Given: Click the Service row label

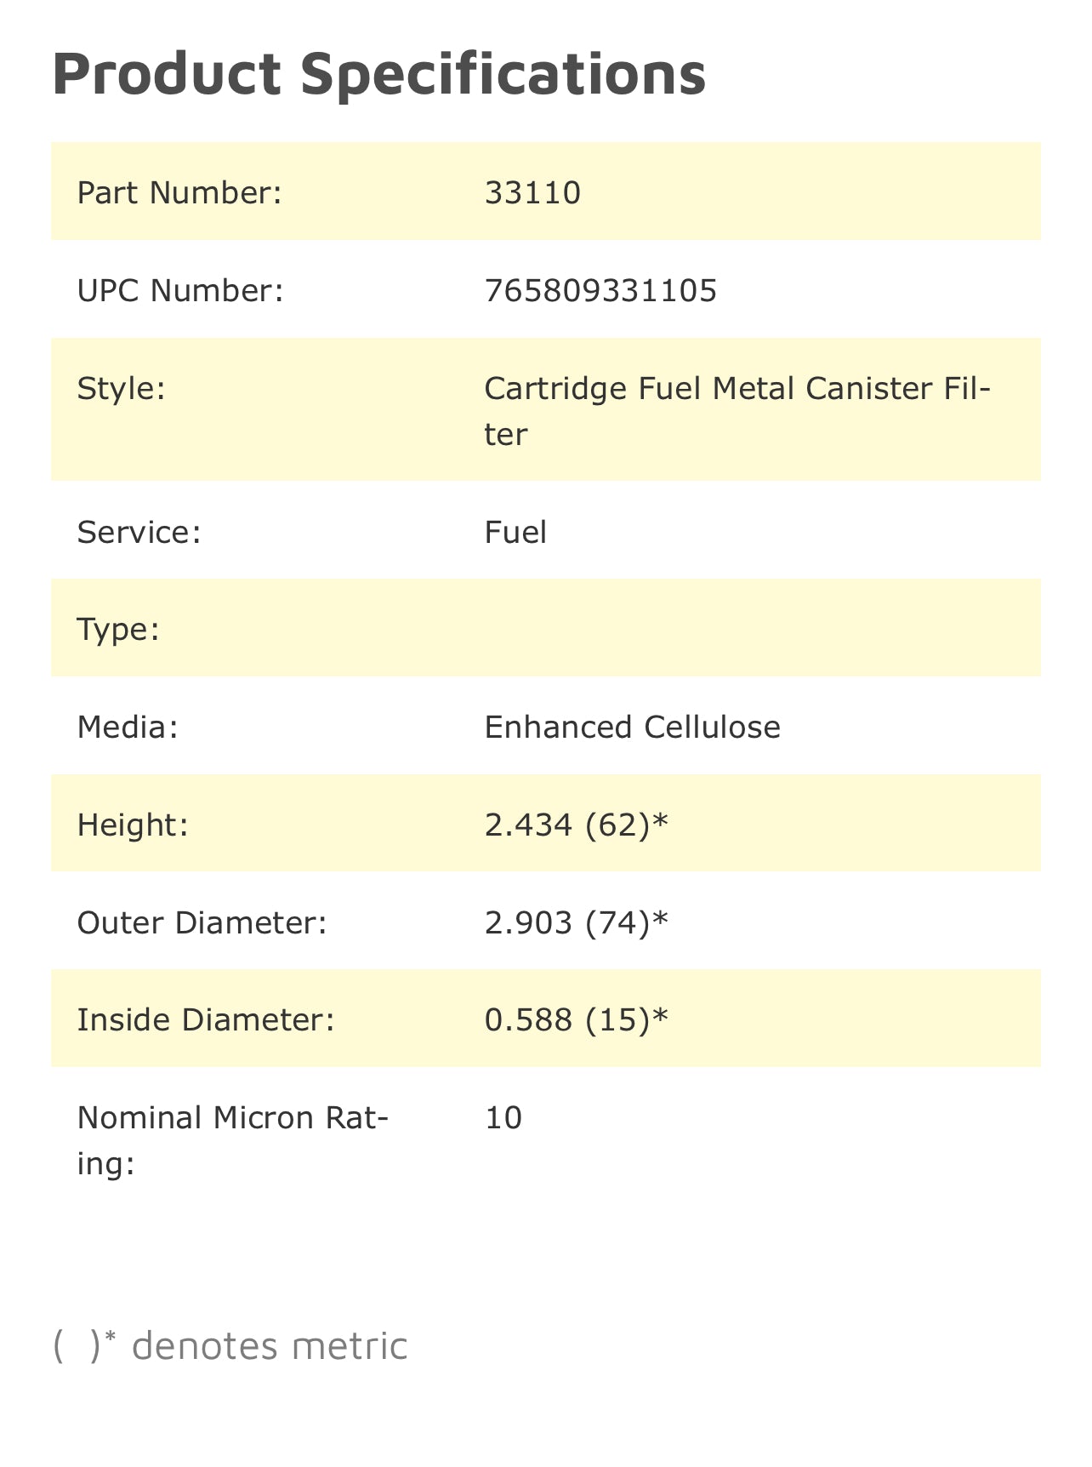Looking at the screenshot, I should 139,533.
